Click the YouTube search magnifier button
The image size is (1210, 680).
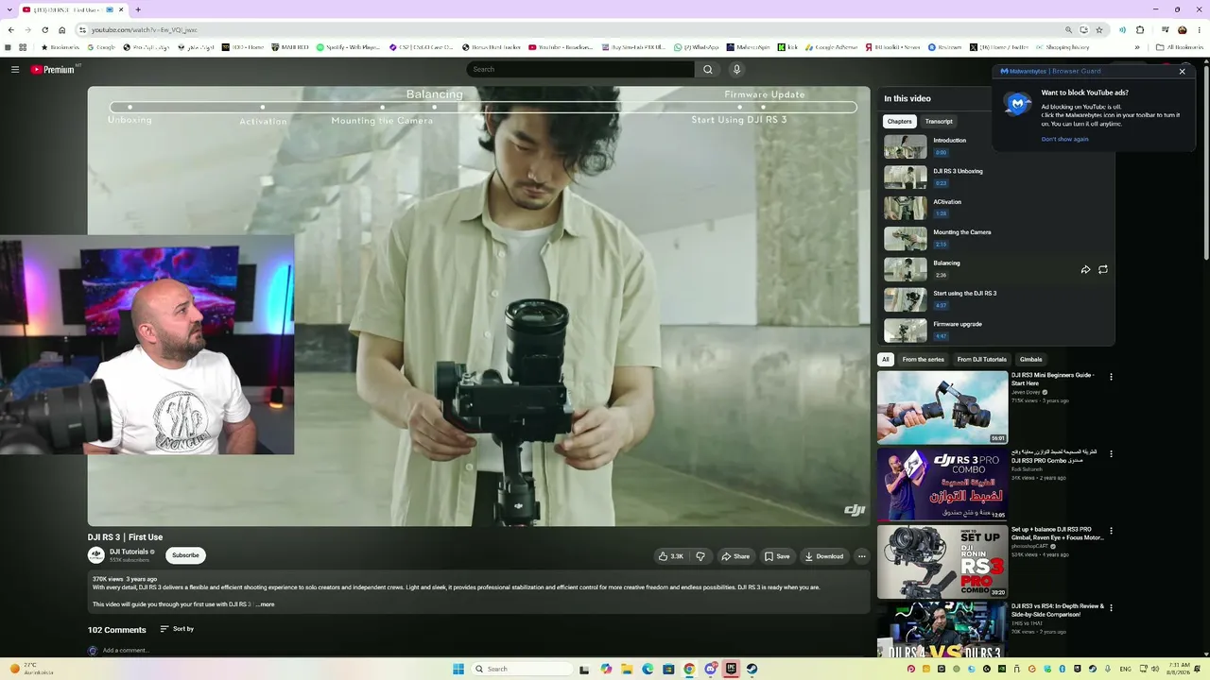point(707,69)
